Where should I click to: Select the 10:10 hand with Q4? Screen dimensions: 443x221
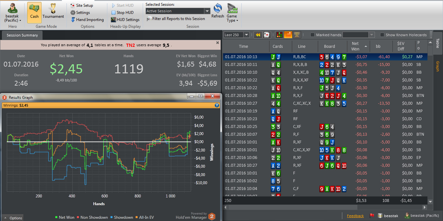[325, 72]
